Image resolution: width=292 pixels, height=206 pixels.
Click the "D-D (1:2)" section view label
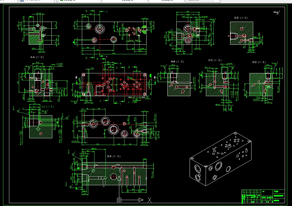pos(259,62)
